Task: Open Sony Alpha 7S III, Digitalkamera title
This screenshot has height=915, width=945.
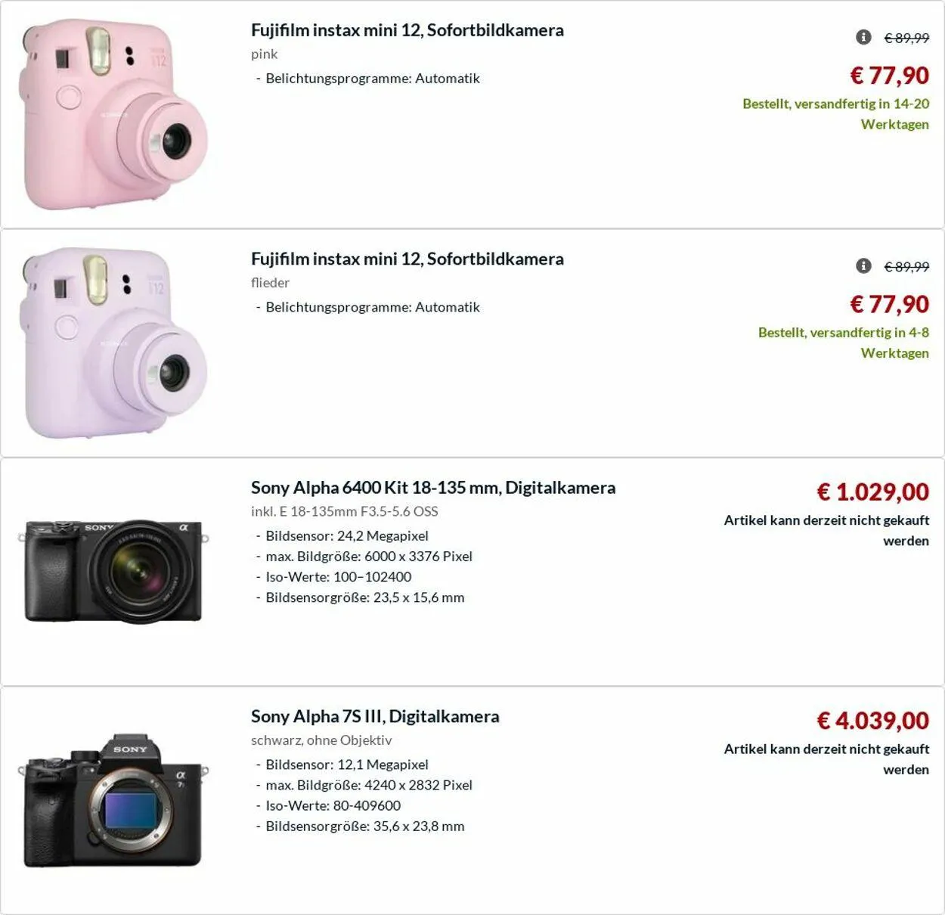Action: pos(375,716)
